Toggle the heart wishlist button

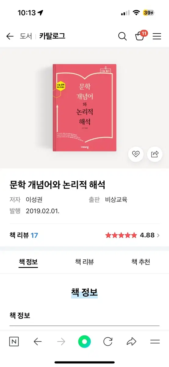click(136, 154)
